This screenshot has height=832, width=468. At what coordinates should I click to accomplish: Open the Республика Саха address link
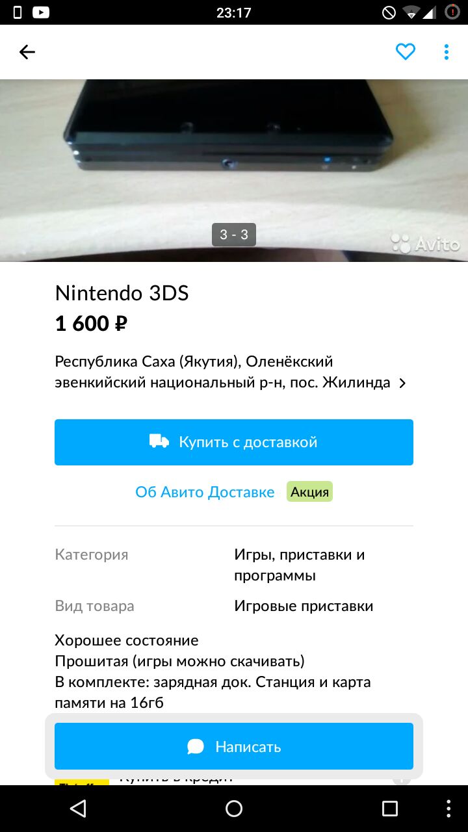223,372
